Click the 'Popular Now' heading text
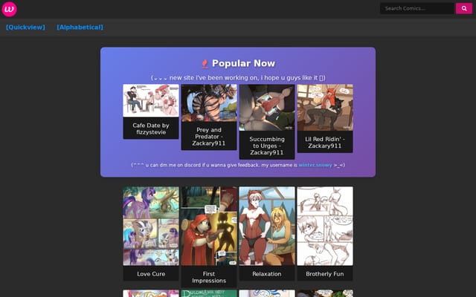The image size is (476, 297). pos(243,63)
